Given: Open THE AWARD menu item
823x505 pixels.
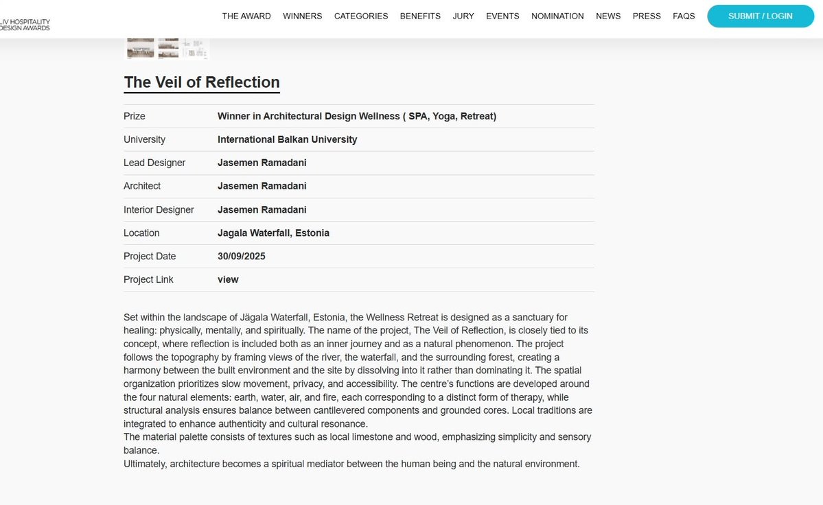Looking at the screenshot, I should (x=246, y=16).
